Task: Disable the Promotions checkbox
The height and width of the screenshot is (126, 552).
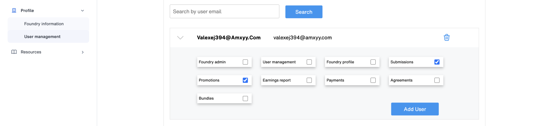Action: (x=245, y=80)
